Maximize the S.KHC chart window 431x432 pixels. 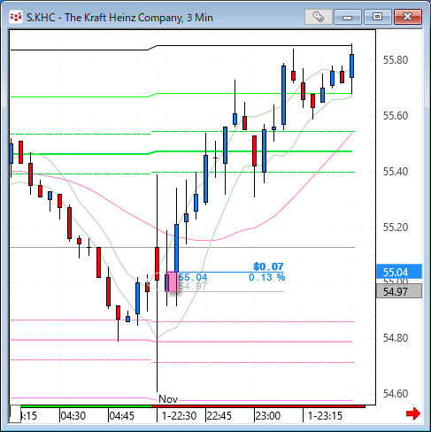377,17
